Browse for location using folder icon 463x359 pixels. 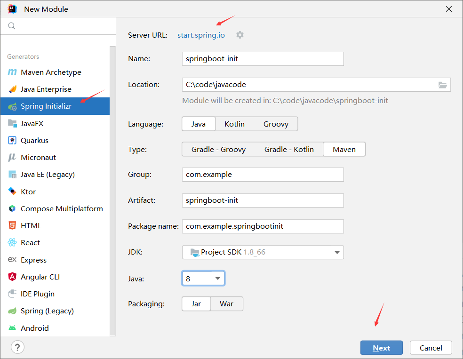click(442, 85)
